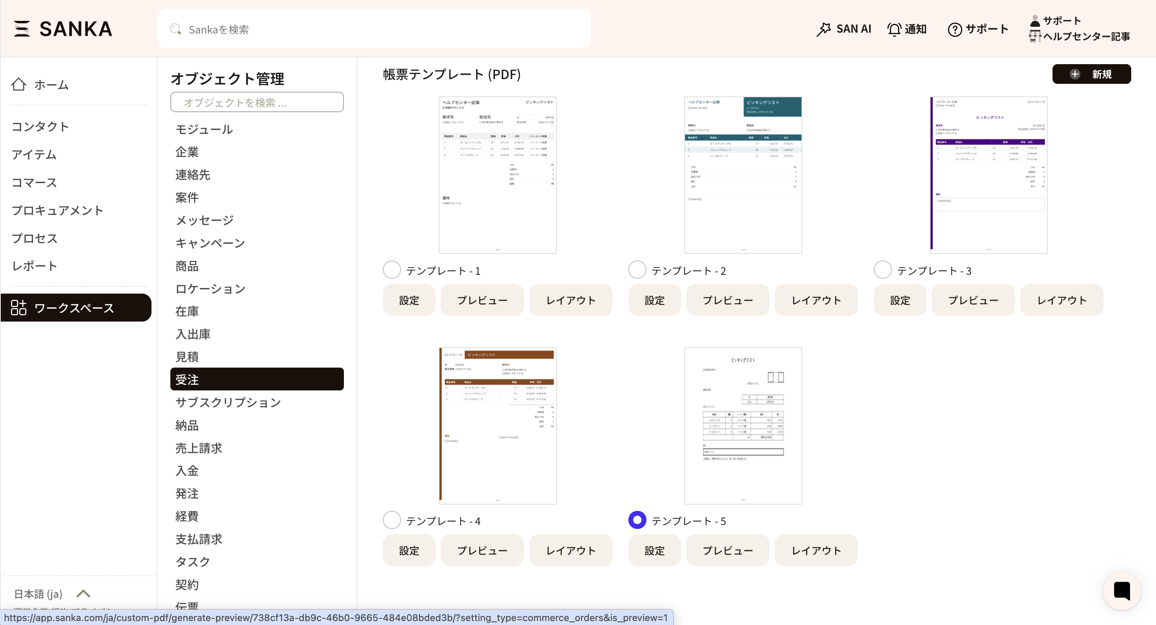The width and height of the screenshot is (1156, 625).
Task: Click the workspace grid icon
Action: click(x=19, y=308)
